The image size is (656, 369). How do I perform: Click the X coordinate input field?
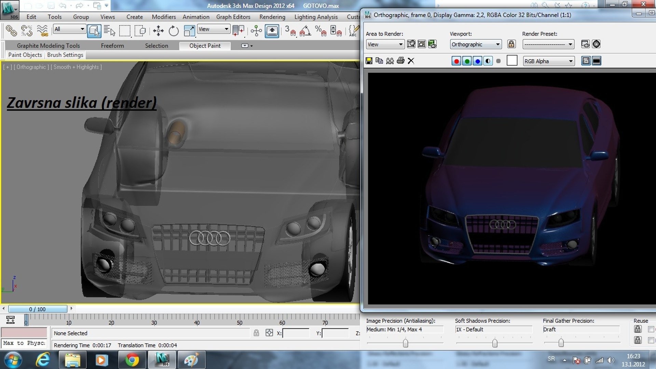[296, 333]
